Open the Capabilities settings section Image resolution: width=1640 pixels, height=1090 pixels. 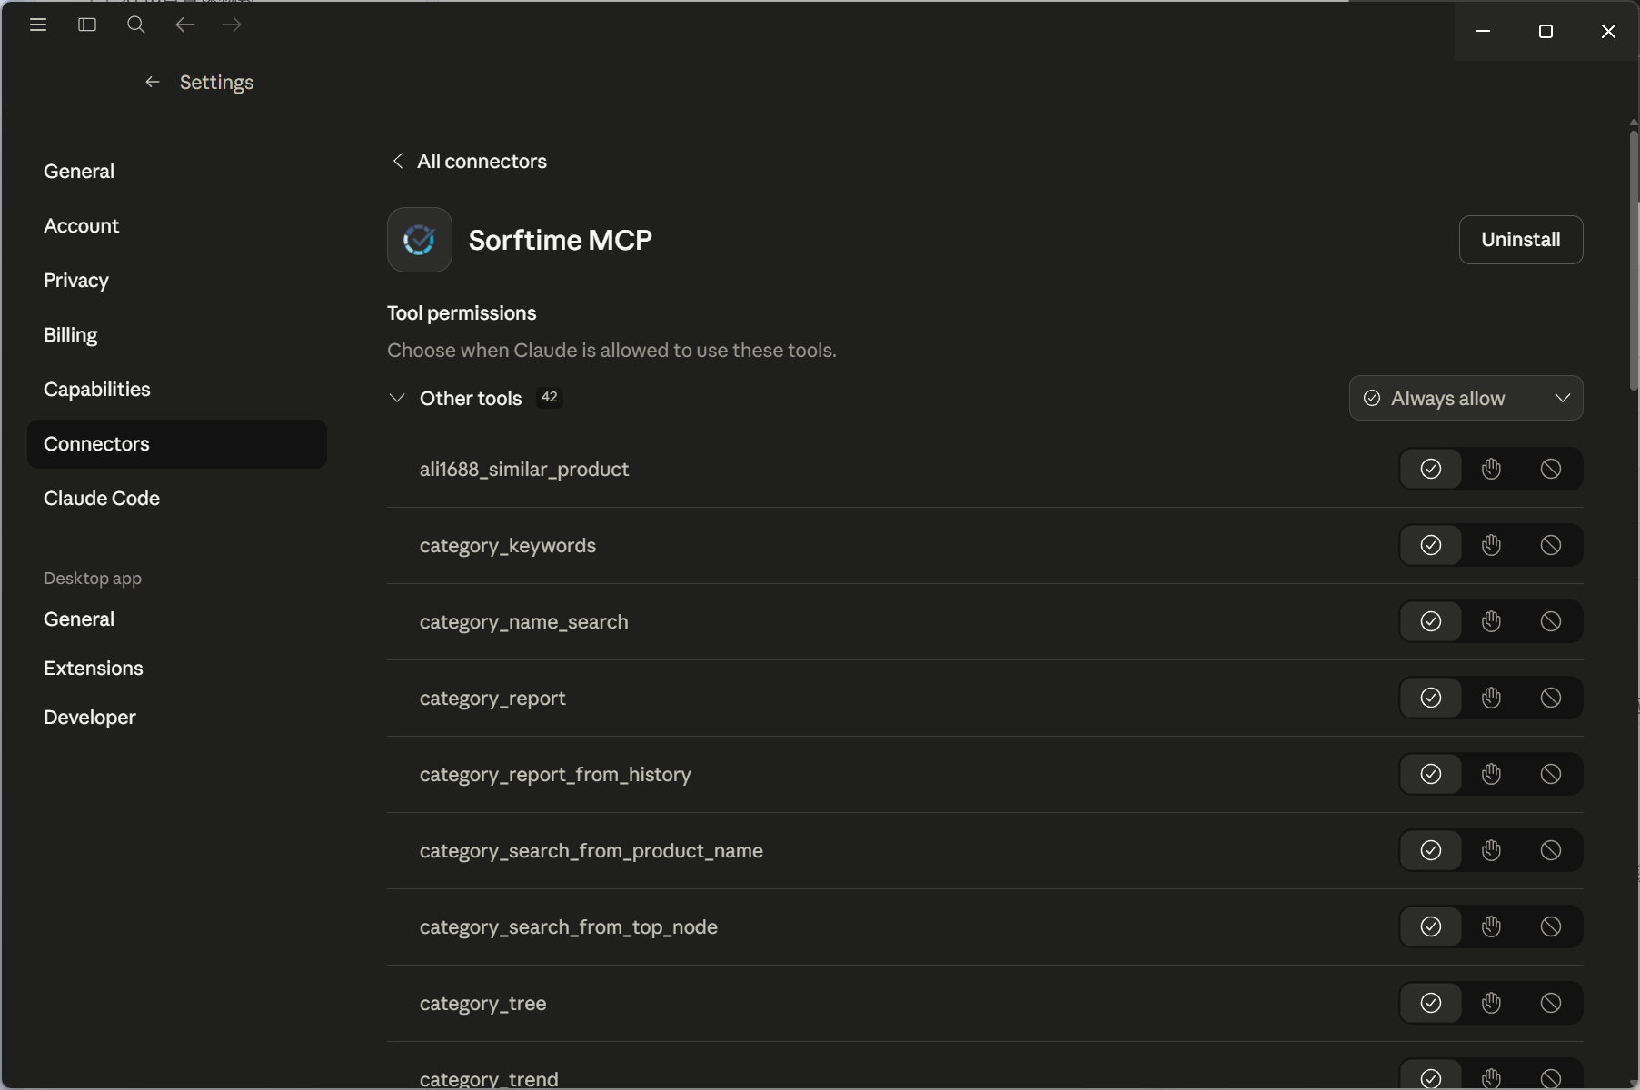click(97, 389)
